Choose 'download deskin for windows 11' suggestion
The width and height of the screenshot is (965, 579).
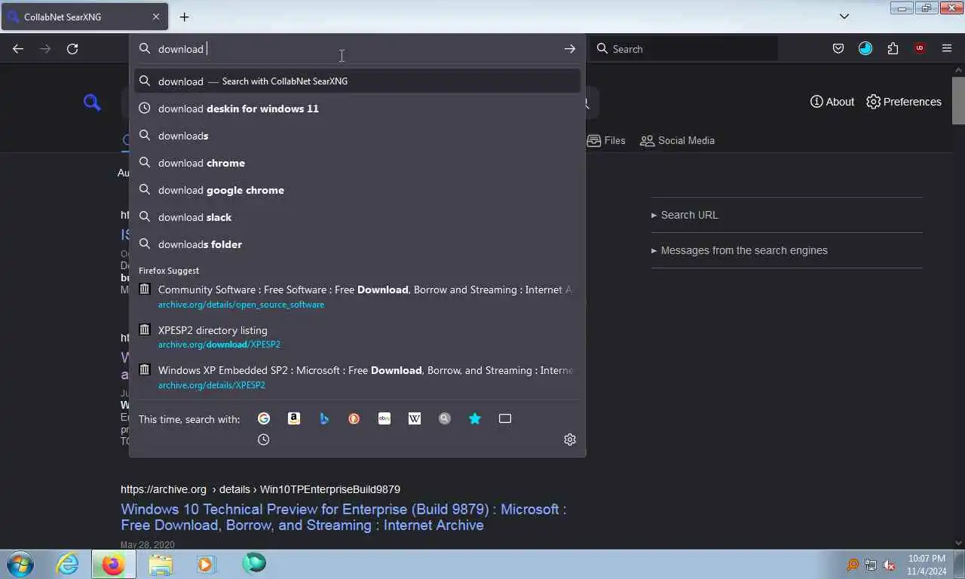[357, 109]
